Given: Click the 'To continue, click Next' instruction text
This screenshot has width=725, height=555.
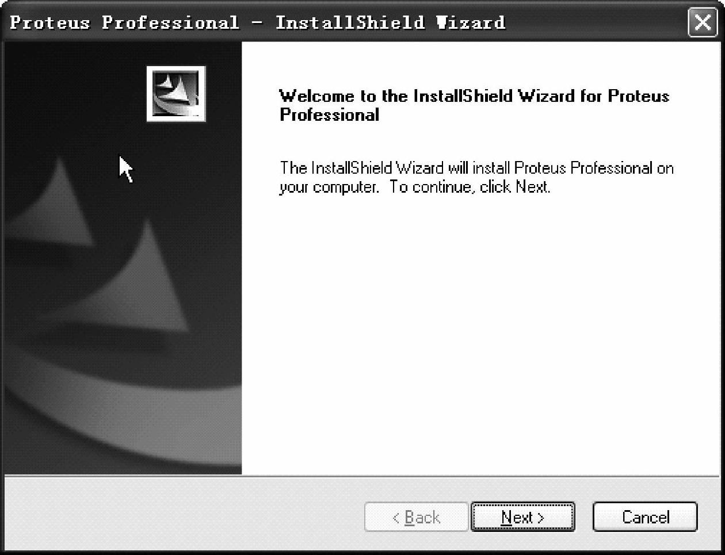Looking at the screenshot, I should click(470, 187).
